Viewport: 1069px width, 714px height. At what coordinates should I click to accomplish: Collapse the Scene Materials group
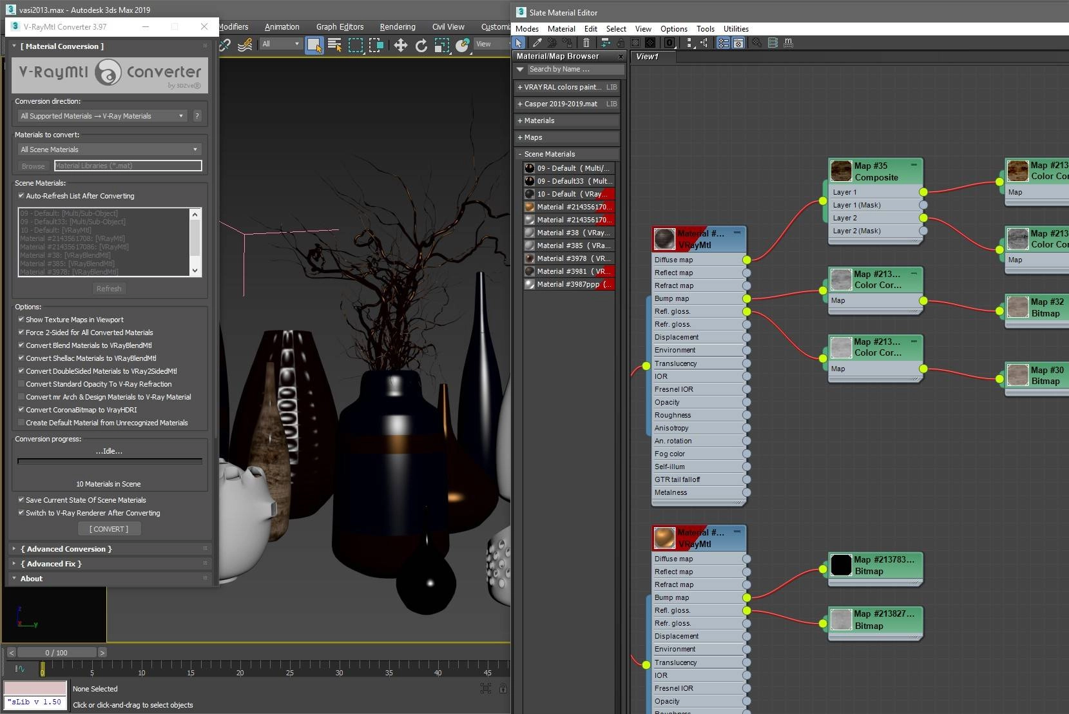tap(567, 154)
